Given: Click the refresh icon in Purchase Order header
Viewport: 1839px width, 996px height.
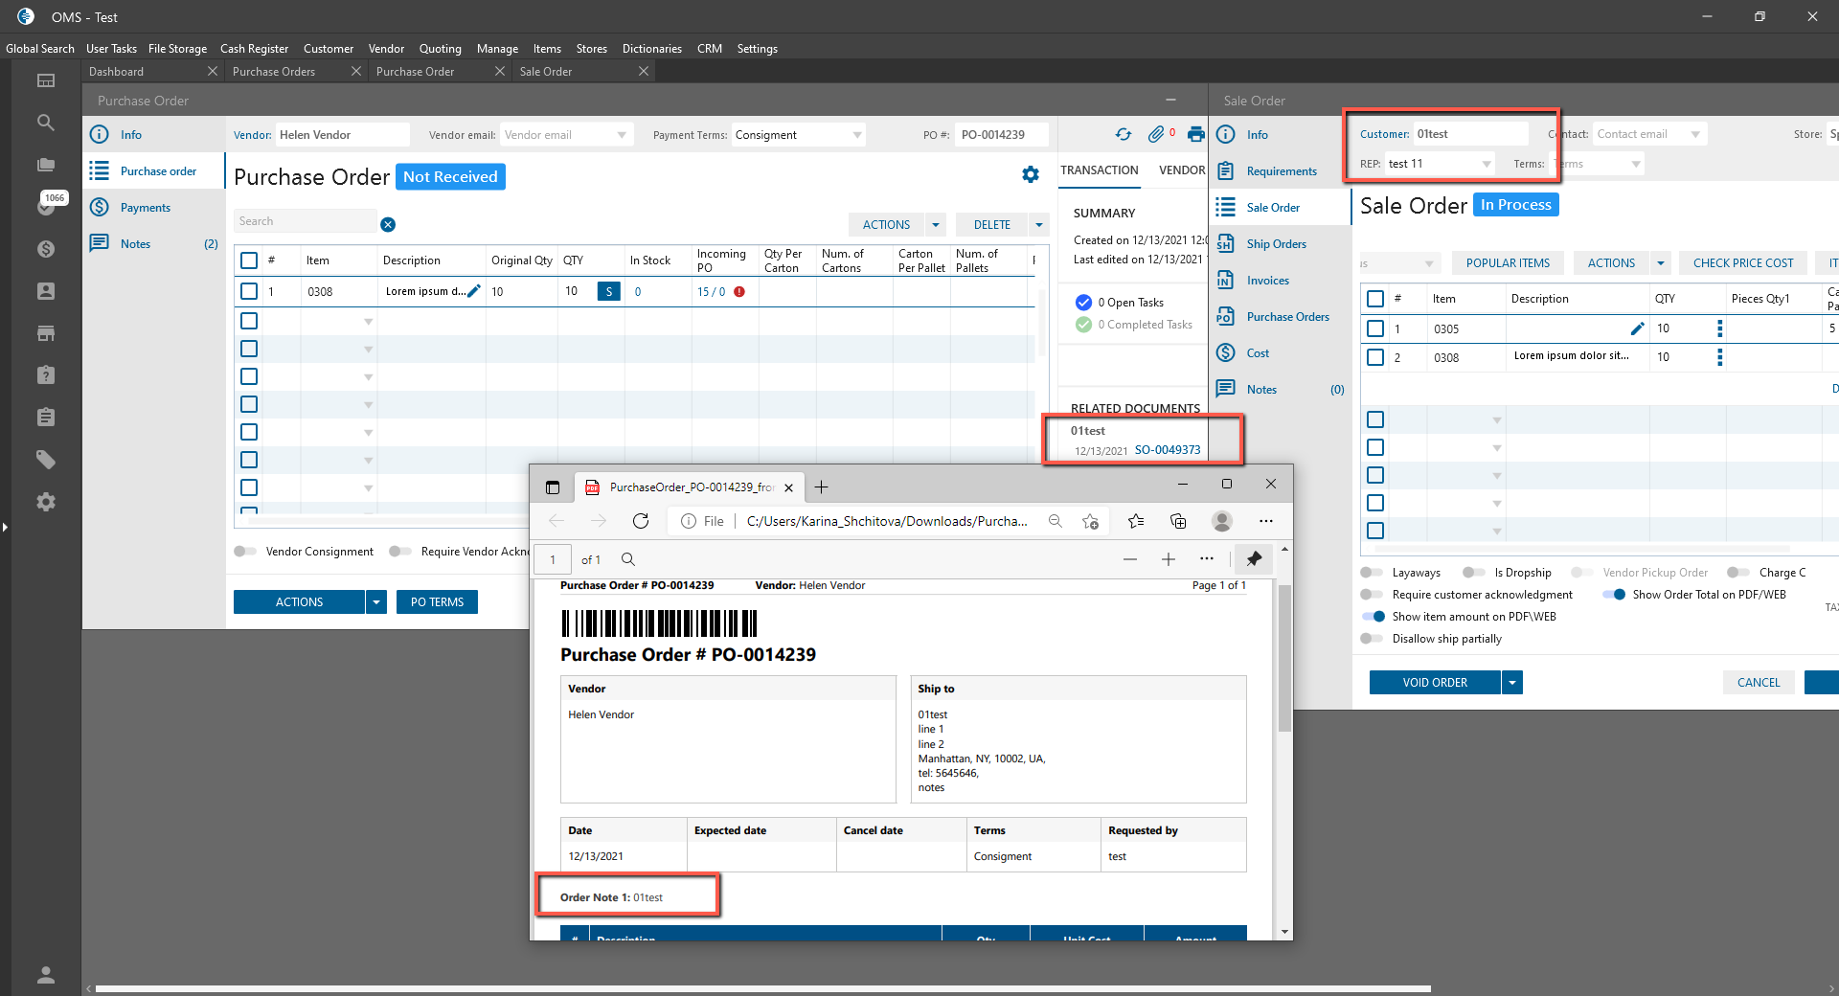Looking at the screenshot, I should tap(1124, 135).
